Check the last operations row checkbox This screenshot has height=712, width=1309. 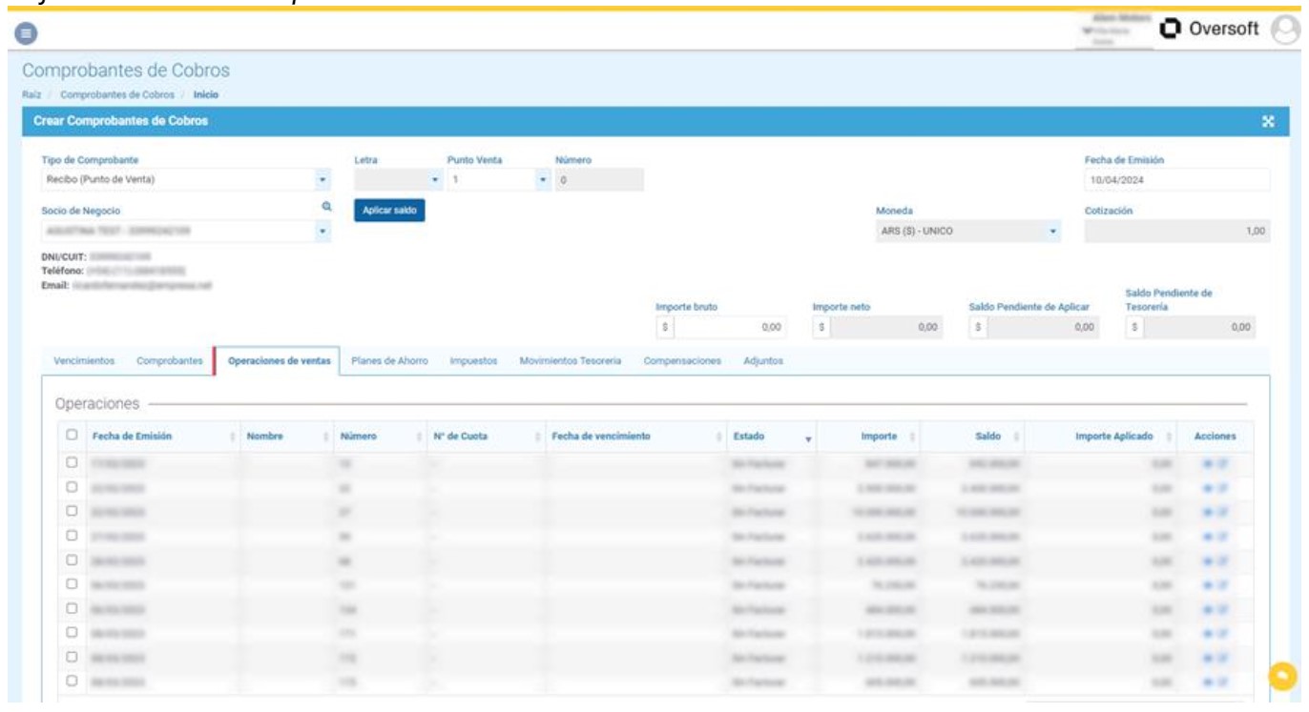[72, 681]
